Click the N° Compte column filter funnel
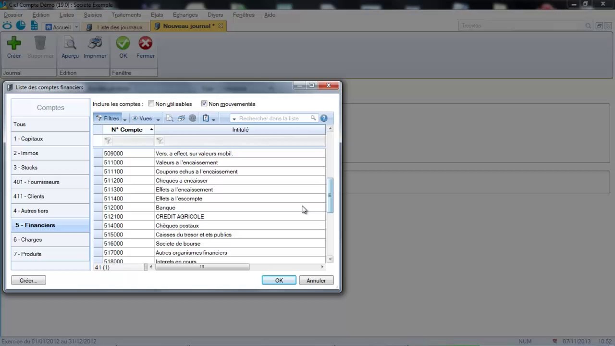Viewport: 615px width, 346px height. click(x=108, y=141)
